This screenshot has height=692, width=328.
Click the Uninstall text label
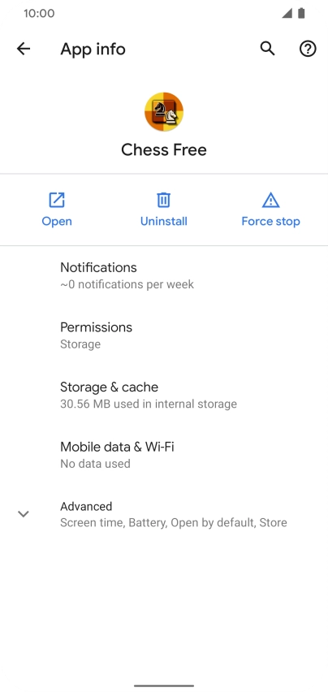[x=163, y=221]
